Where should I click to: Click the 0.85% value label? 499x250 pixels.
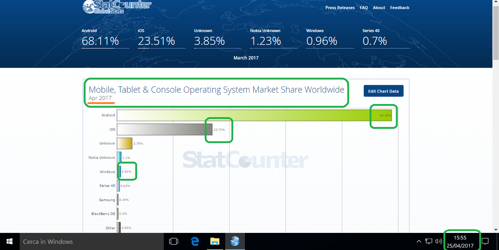[126, 228]
